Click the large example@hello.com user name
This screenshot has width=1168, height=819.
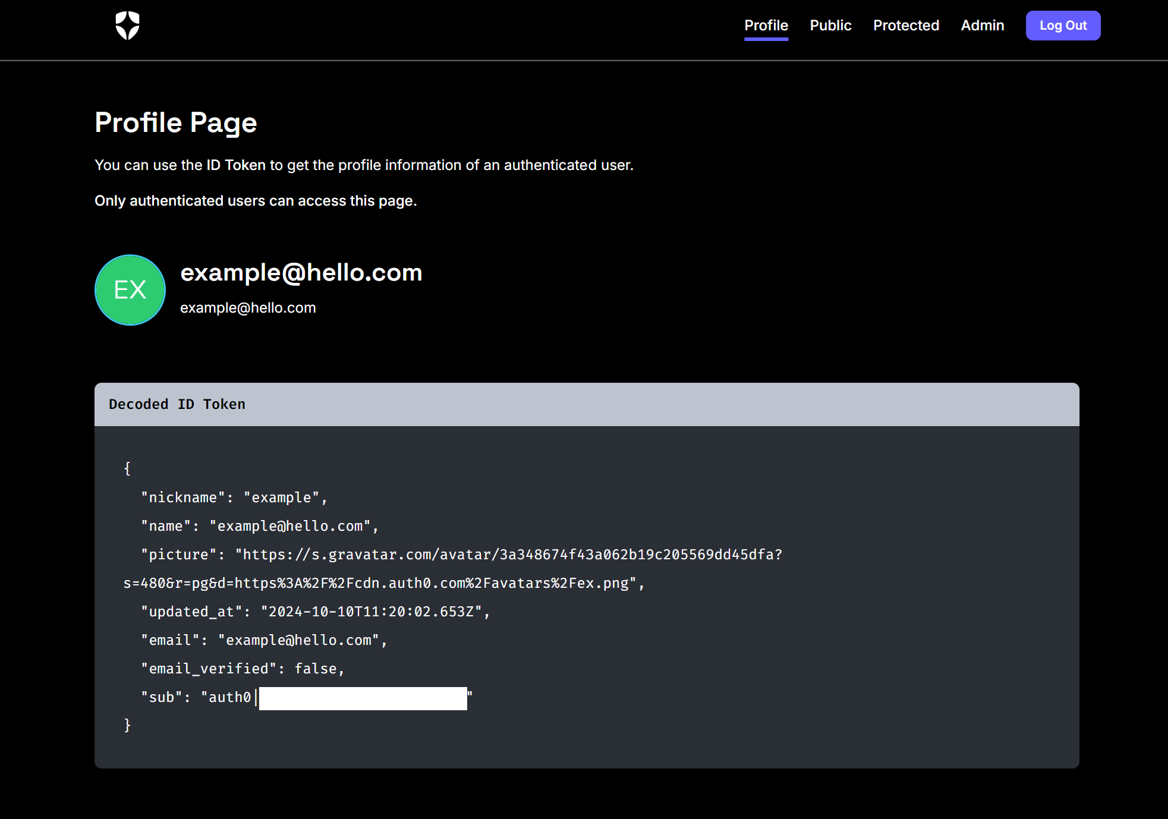pyautogui.click(x=301, y=273)
